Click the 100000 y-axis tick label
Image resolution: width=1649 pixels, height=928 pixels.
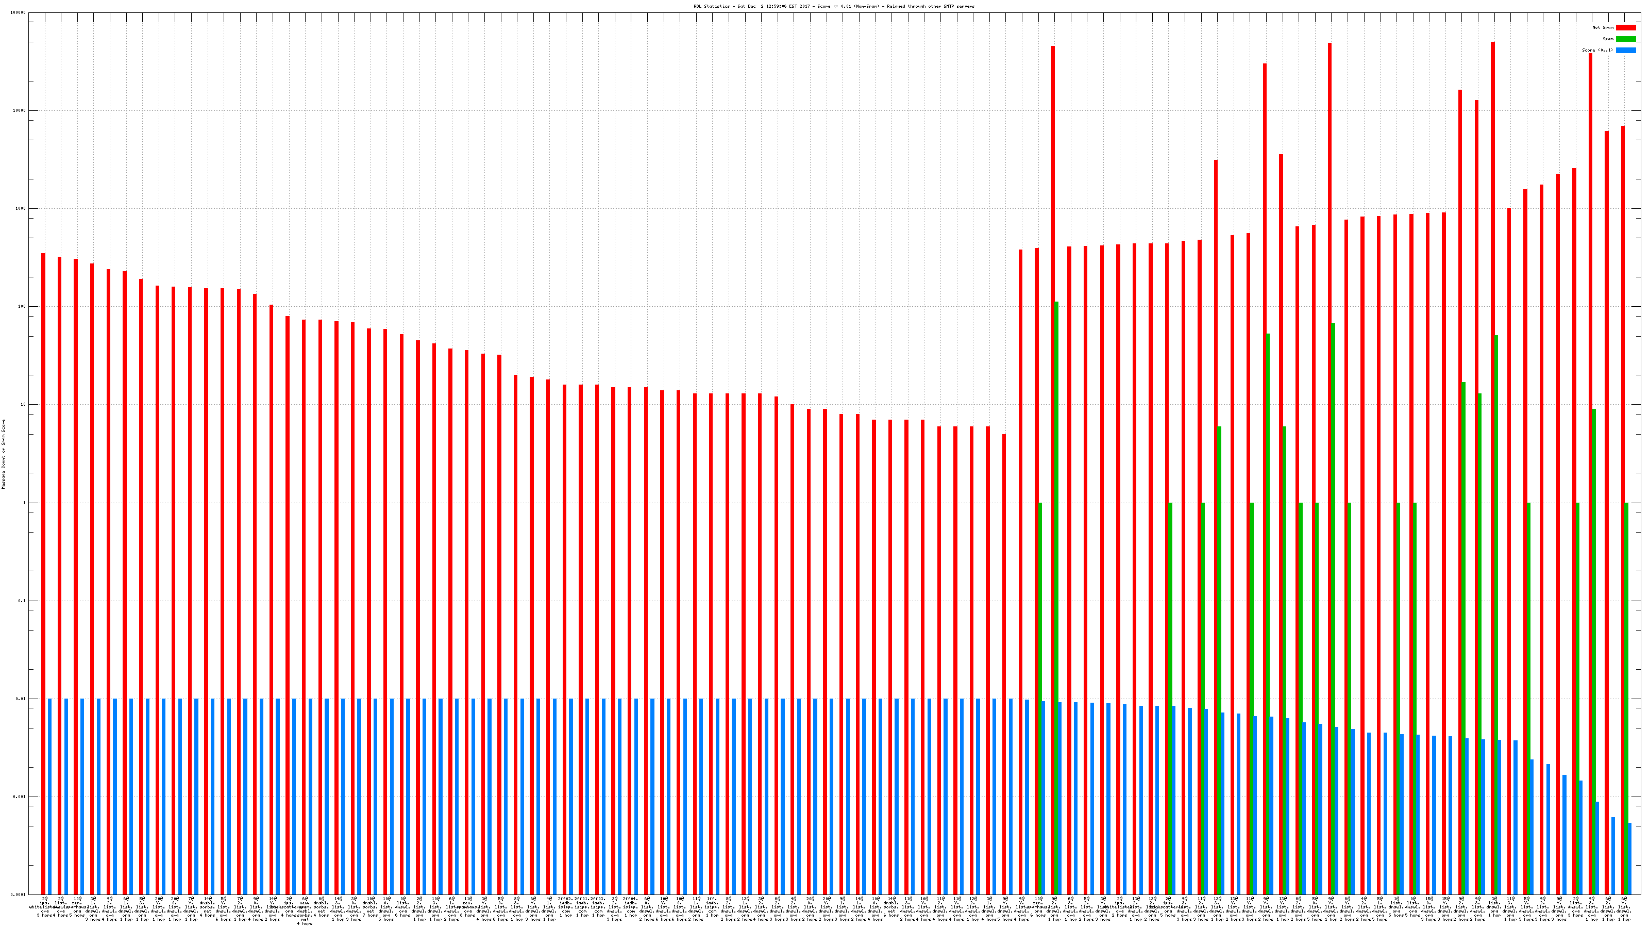pyautogui.click(x=19, y=13)
